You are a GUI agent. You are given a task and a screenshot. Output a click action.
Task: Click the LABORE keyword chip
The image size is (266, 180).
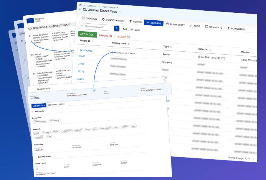[x=56, y=132]
